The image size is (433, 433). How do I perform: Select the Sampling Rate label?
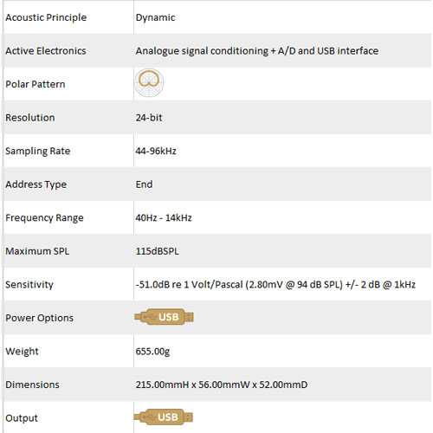click(x=38, y=151)
